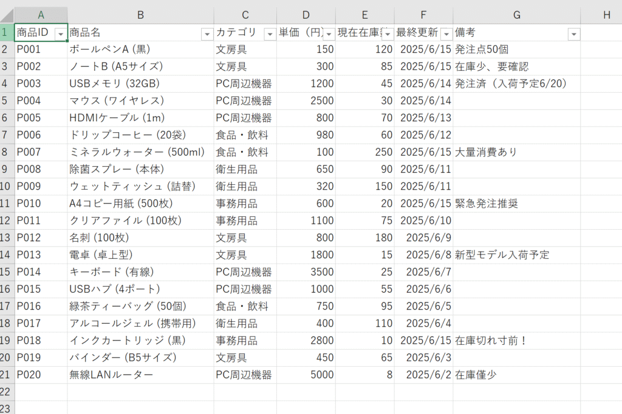
Task: Click remark 大量消費あり
Action: point(516,152)
